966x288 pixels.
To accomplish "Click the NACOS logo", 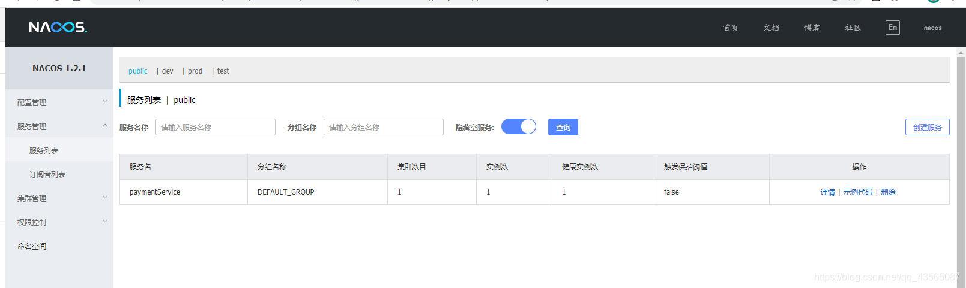I will click(58, 27).
